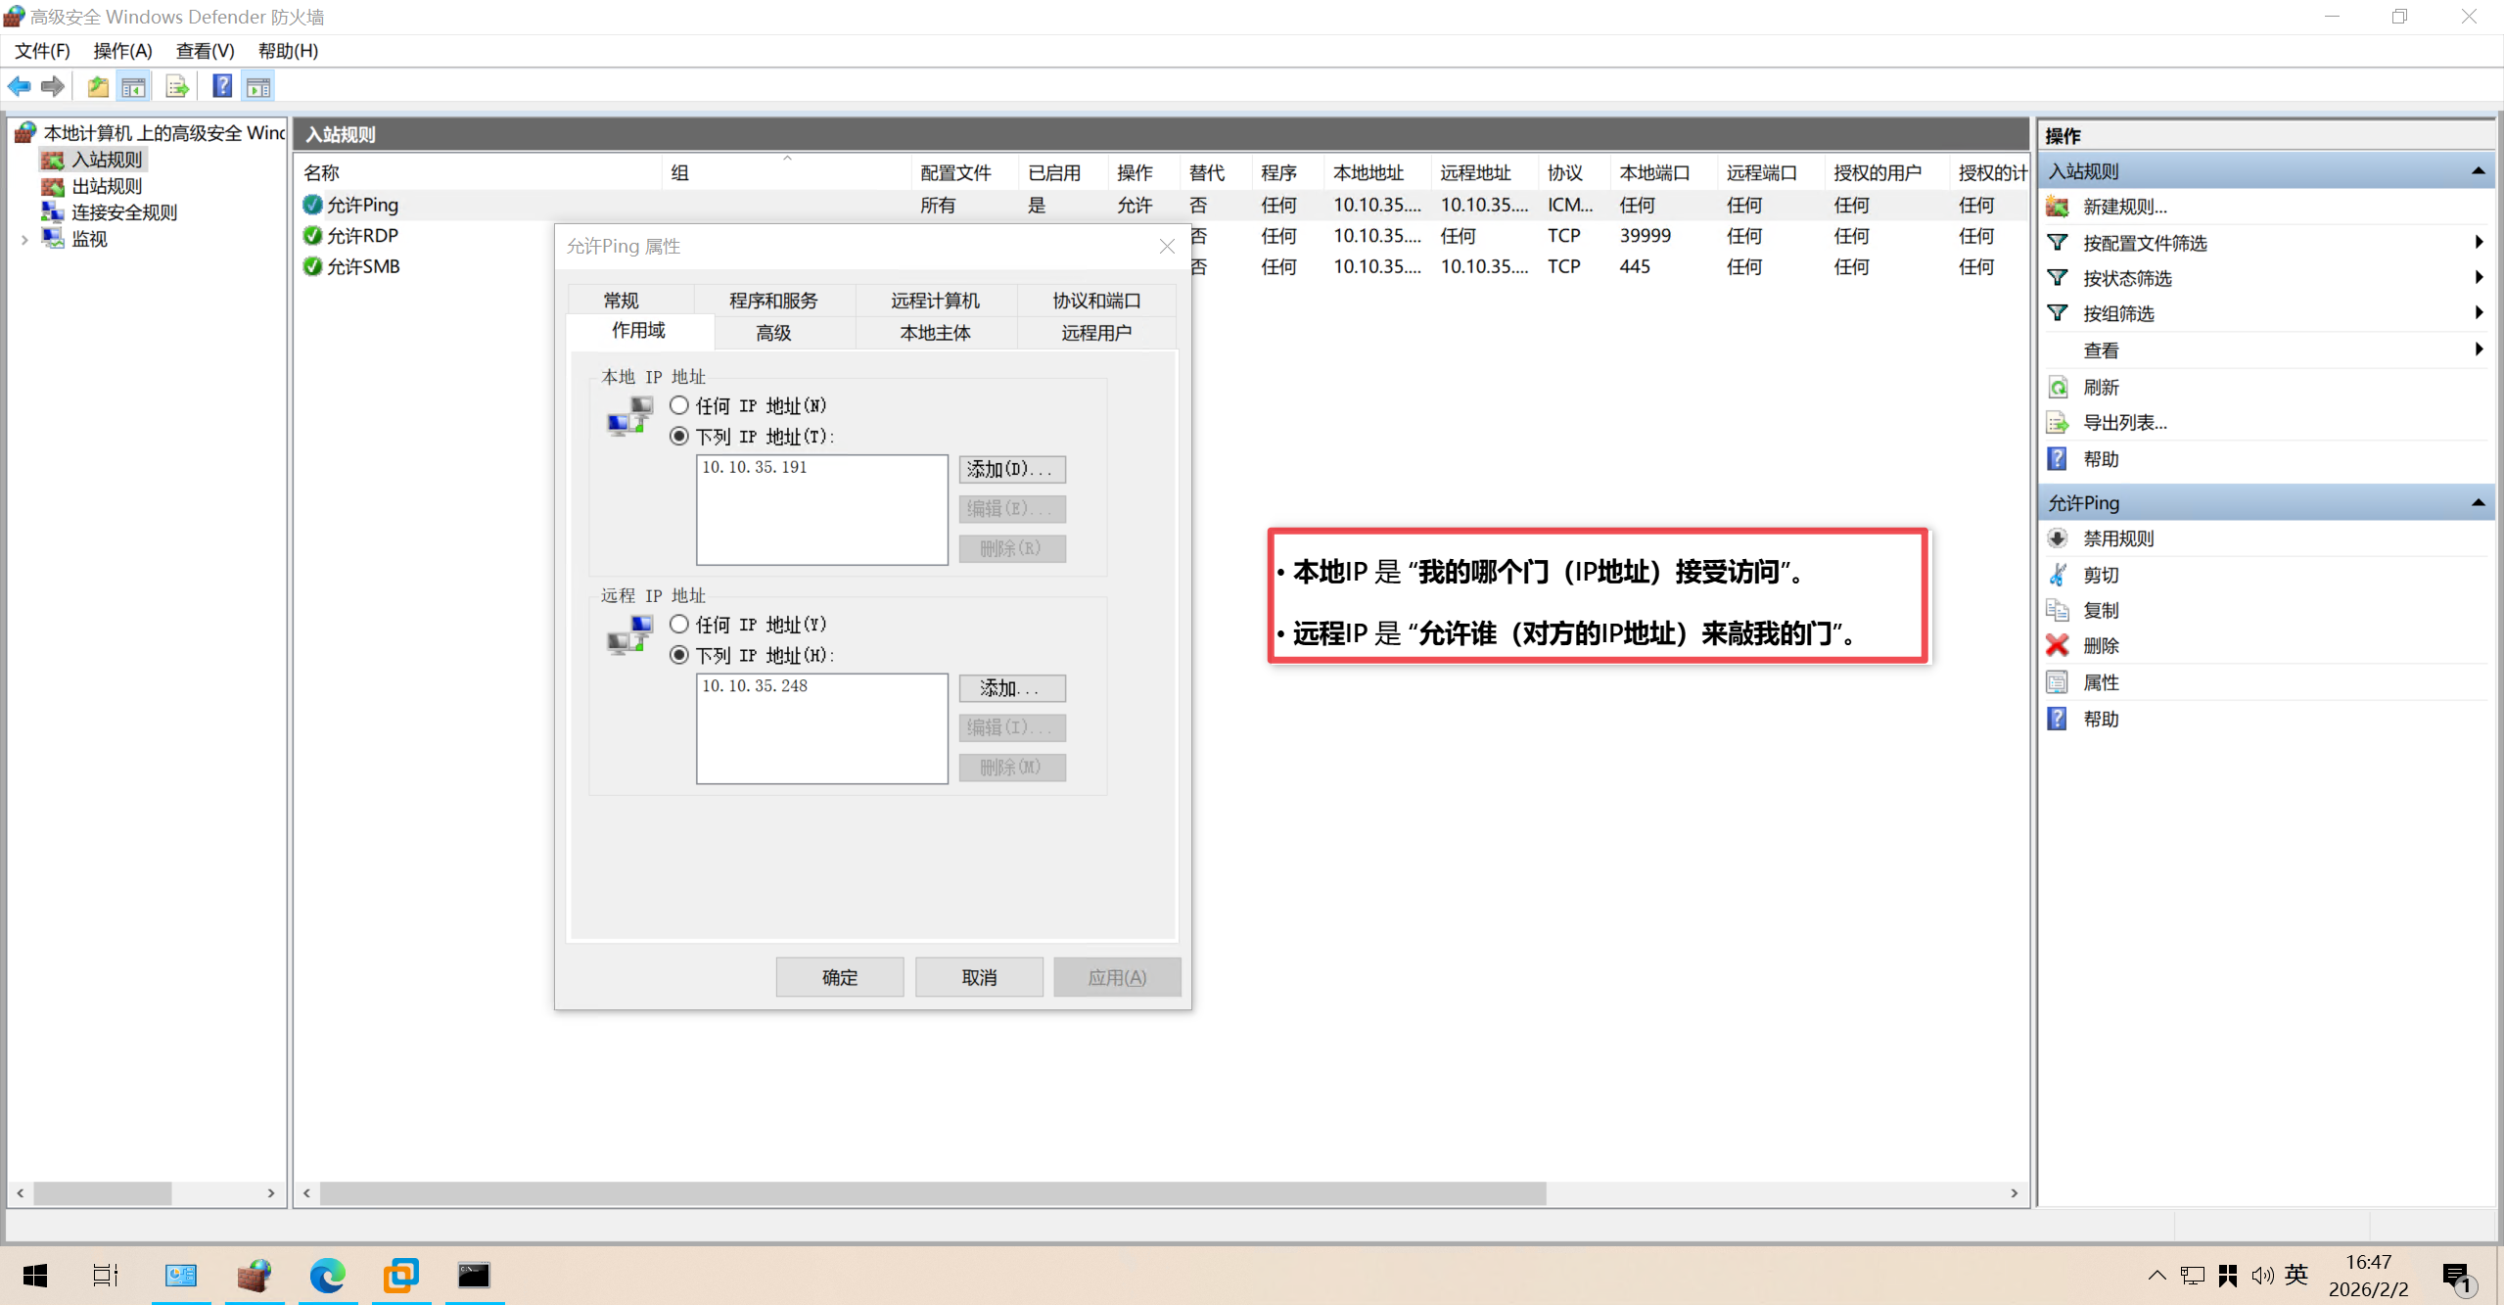This screenshot has height=1305, width=2504.
Task: Open Edge browser from the taskbar
Action: [x=327, y=1275]
